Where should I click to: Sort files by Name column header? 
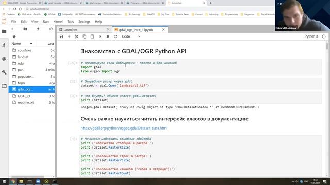(22, 43)
